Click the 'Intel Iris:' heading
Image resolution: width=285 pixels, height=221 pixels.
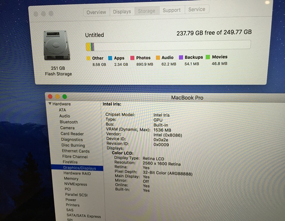(x=112, y=104)
